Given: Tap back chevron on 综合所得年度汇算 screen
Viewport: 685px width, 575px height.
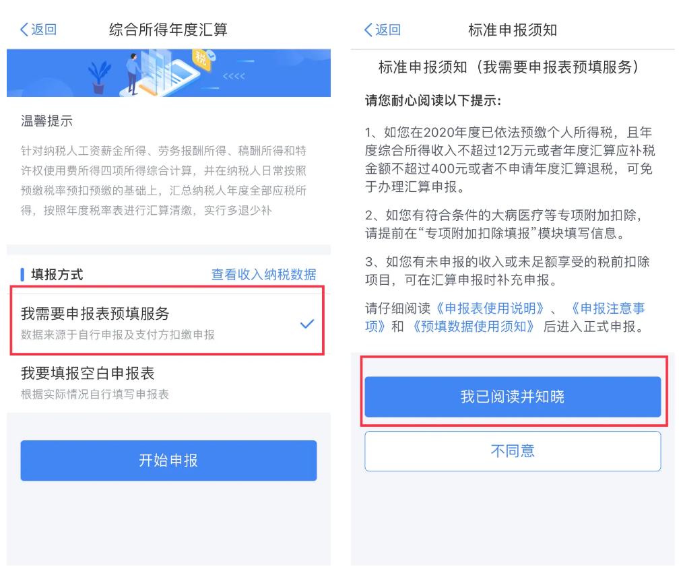Looking at the screenshot, I should [x=24, y=30].
